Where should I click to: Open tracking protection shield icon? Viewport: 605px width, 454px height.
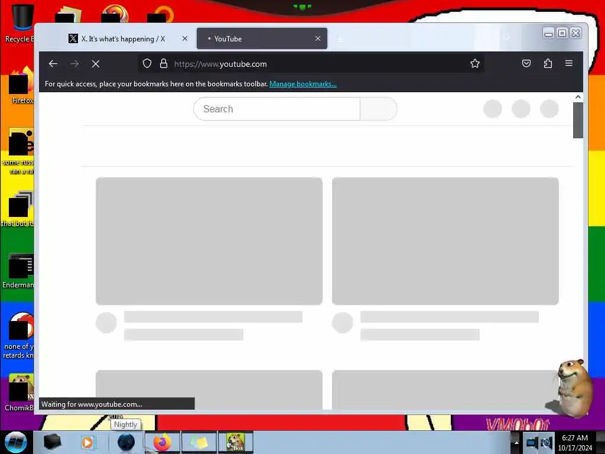(147, 63)
